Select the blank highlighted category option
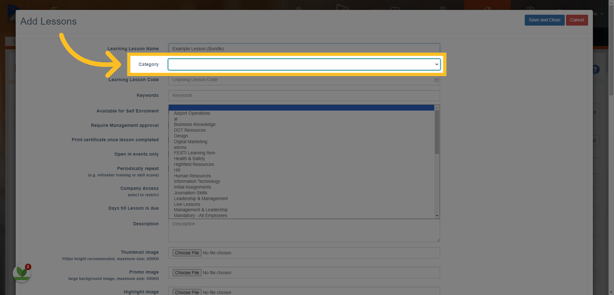Image resolution: width=614 pixels, height=295 pixels. click(302, 108)
